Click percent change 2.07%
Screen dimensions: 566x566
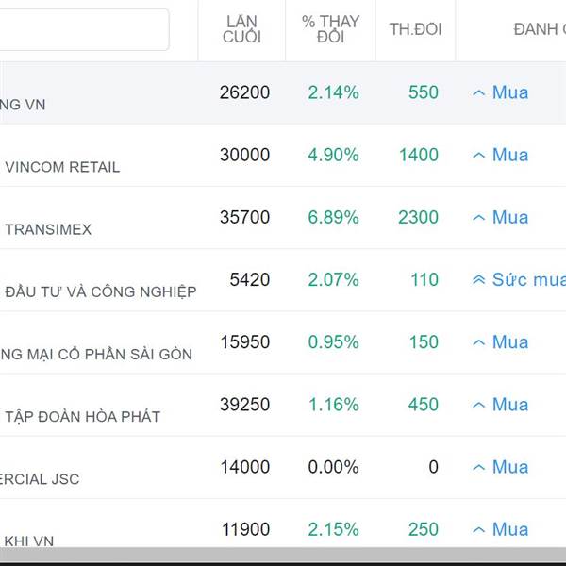point(334,280)
